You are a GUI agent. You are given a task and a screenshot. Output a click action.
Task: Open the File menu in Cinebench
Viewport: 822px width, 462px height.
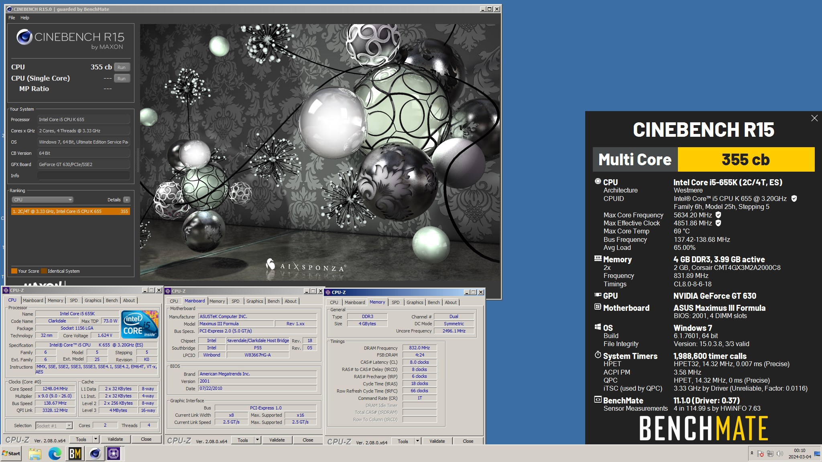point(12,18)
